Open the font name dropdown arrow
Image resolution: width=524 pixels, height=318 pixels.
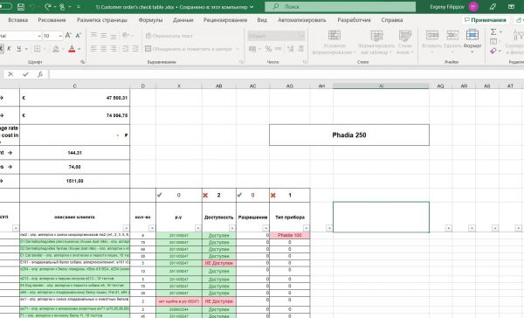tap(39, 36)
